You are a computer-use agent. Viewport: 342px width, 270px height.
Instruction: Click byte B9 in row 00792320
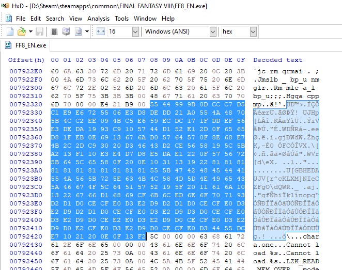coord(129,104)
